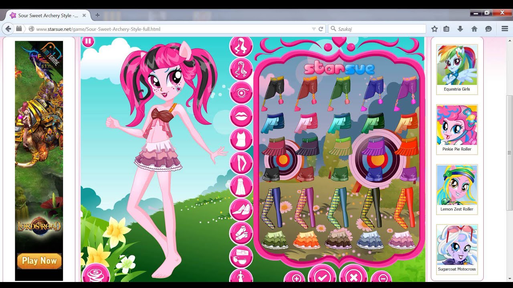Choose the orange asymmetric skirt
The height and width of the screenshot is (288, 513).
pos(406,123)
